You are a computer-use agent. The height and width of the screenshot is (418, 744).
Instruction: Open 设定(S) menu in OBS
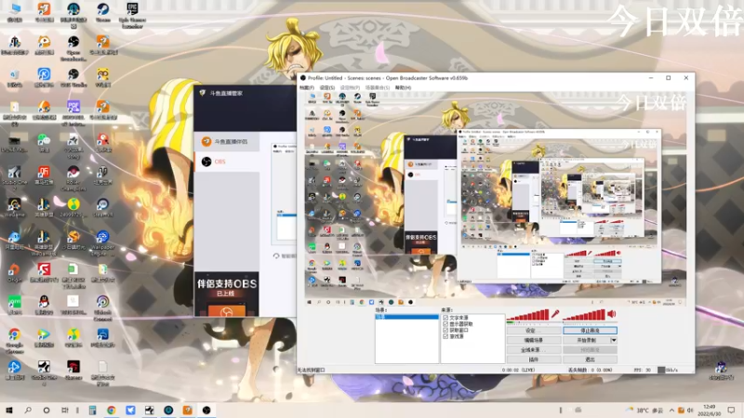click(327, 87)
